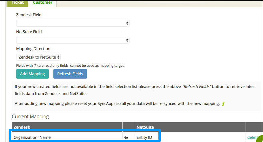This screenshot has width=263, height=142.
Task: Click the left arrow icon in the mapping row
Action: pos(126,137)
